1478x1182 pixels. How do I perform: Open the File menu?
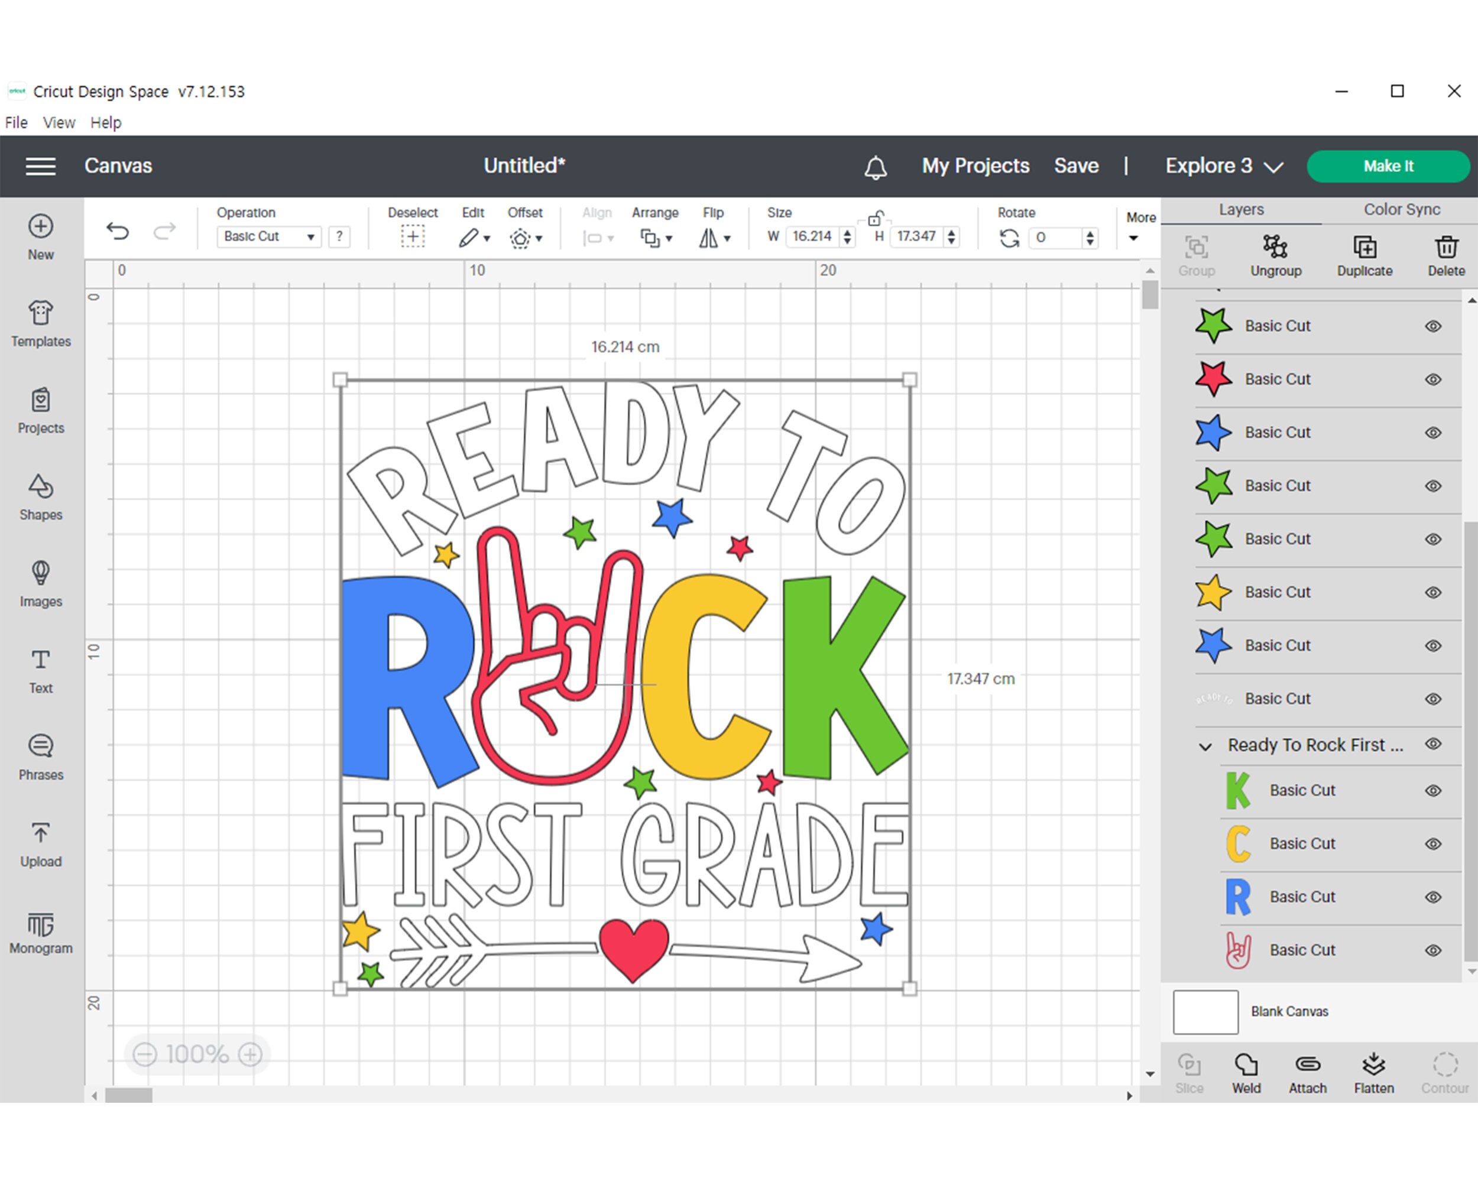pos(15,122)
